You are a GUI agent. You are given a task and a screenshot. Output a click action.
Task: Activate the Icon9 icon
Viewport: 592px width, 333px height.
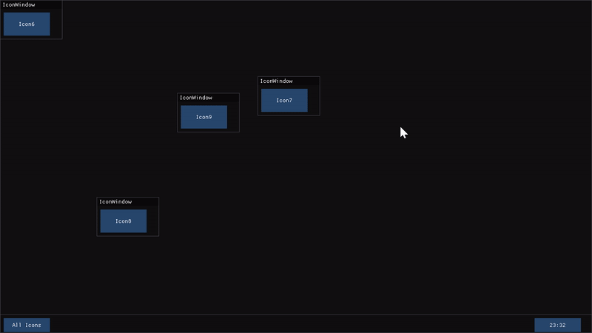click(203, 116)
